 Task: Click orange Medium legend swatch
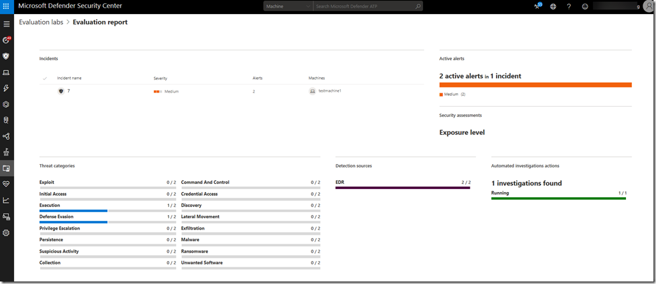pos(441,94)
